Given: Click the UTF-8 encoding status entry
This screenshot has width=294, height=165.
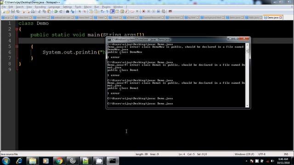Looking at the screenshot, I should tap(262, 154).
